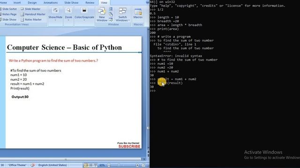Image resolution: width=300 pixels, height=168 pixels.
Task: Select the View ribbon tab
Action: pos(104,3)
